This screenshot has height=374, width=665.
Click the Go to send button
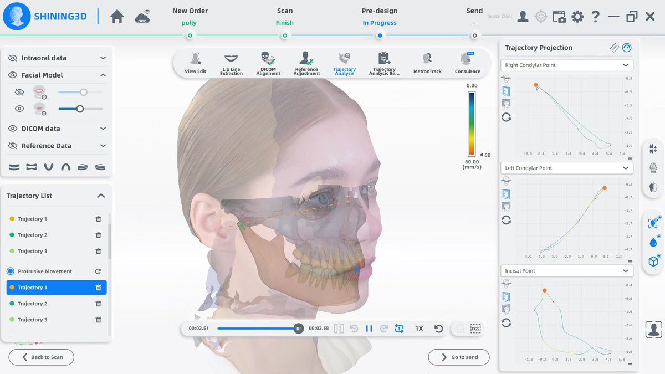459,357
